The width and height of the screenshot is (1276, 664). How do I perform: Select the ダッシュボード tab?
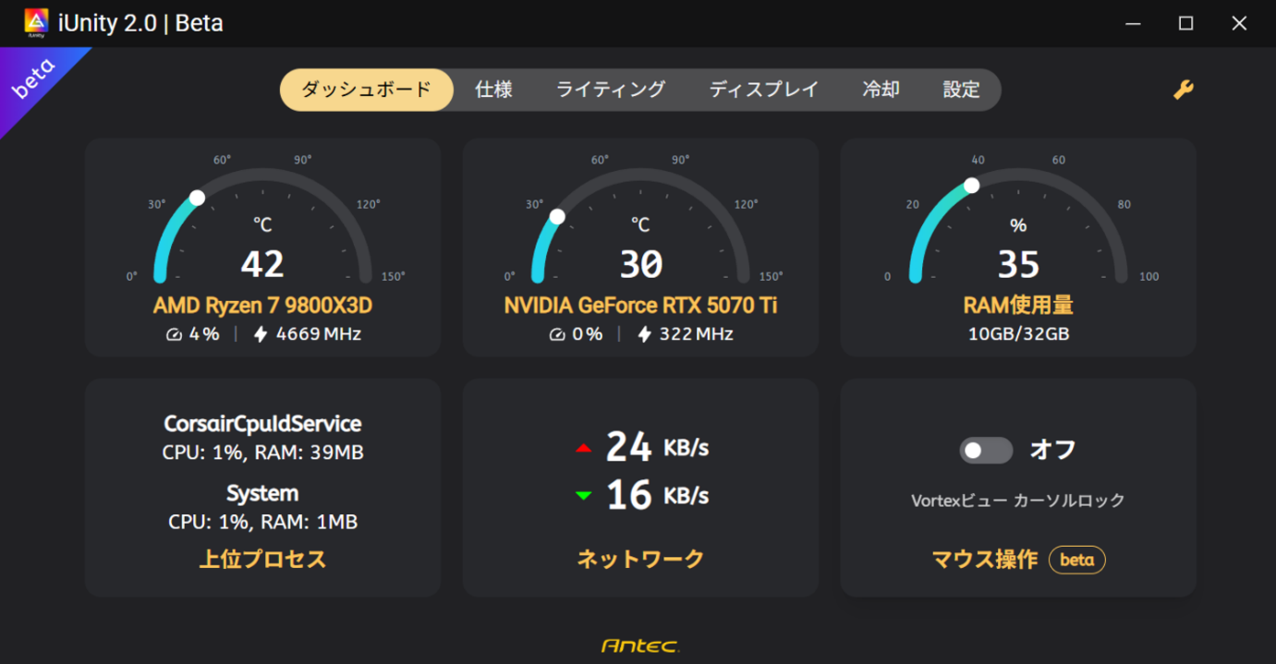[x=367, y=90]
